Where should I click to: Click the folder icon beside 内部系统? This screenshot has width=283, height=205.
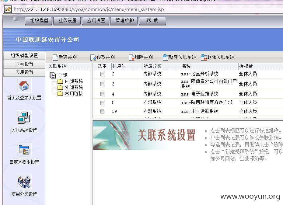(x=60, y=82)
